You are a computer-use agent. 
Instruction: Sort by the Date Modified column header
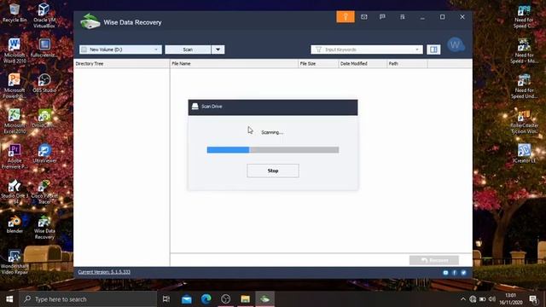tap(363, 64)
